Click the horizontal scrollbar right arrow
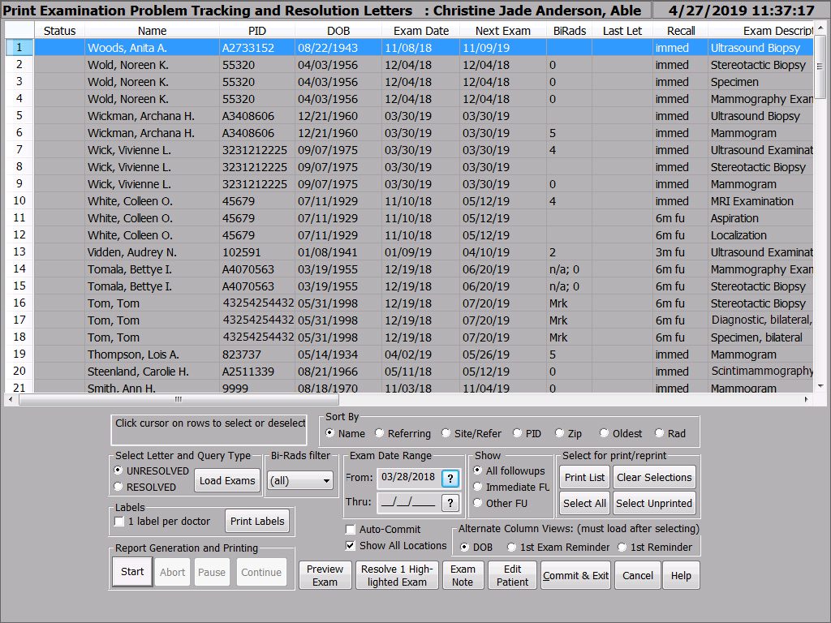The width and height of the screenshot is (831, 623). pyautogui.click(x=807, y=399)
